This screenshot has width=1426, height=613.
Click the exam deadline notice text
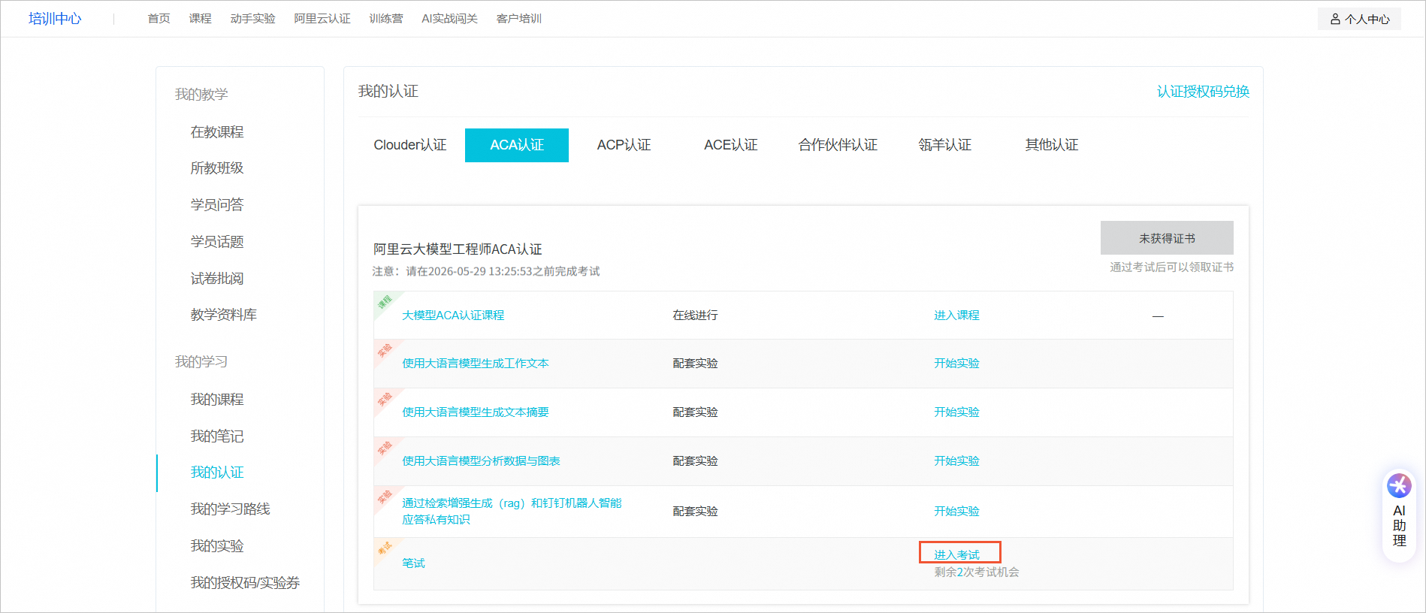coord(486,272)
